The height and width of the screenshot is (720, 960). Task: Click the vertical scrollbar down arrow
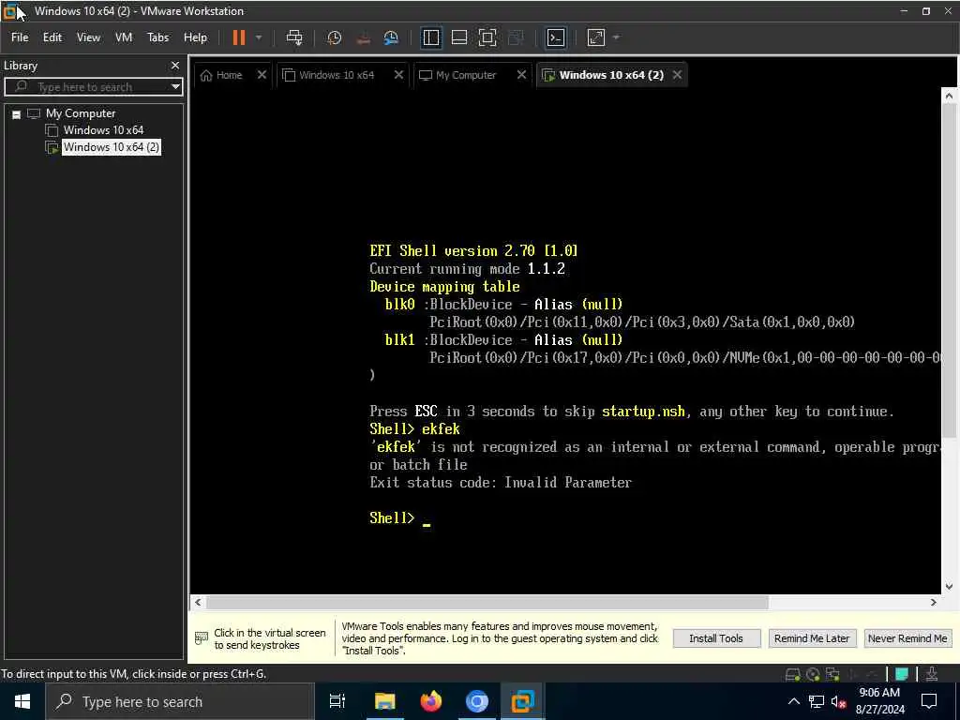[949, 587]
